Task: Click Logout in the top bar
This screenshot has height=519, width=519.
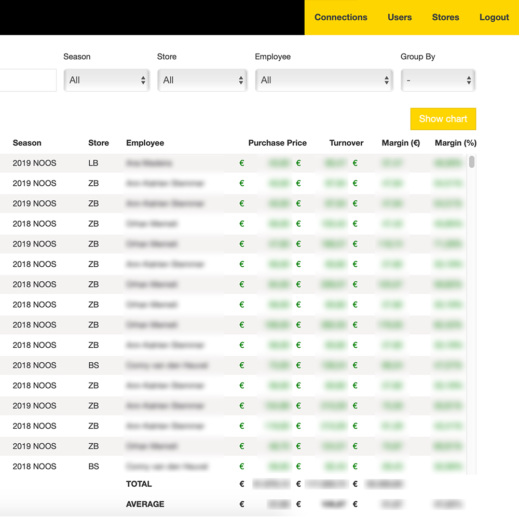Action: [494, 17]
